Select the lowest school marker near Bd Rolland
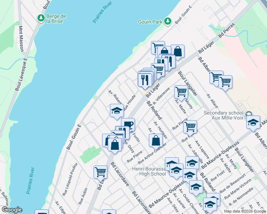This screenshot has height=214, width=267. pos(210,205)
